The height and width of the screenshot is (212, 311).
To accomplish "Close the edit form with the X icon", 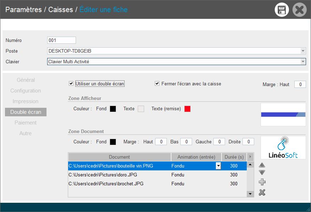I will coord(300,10).
